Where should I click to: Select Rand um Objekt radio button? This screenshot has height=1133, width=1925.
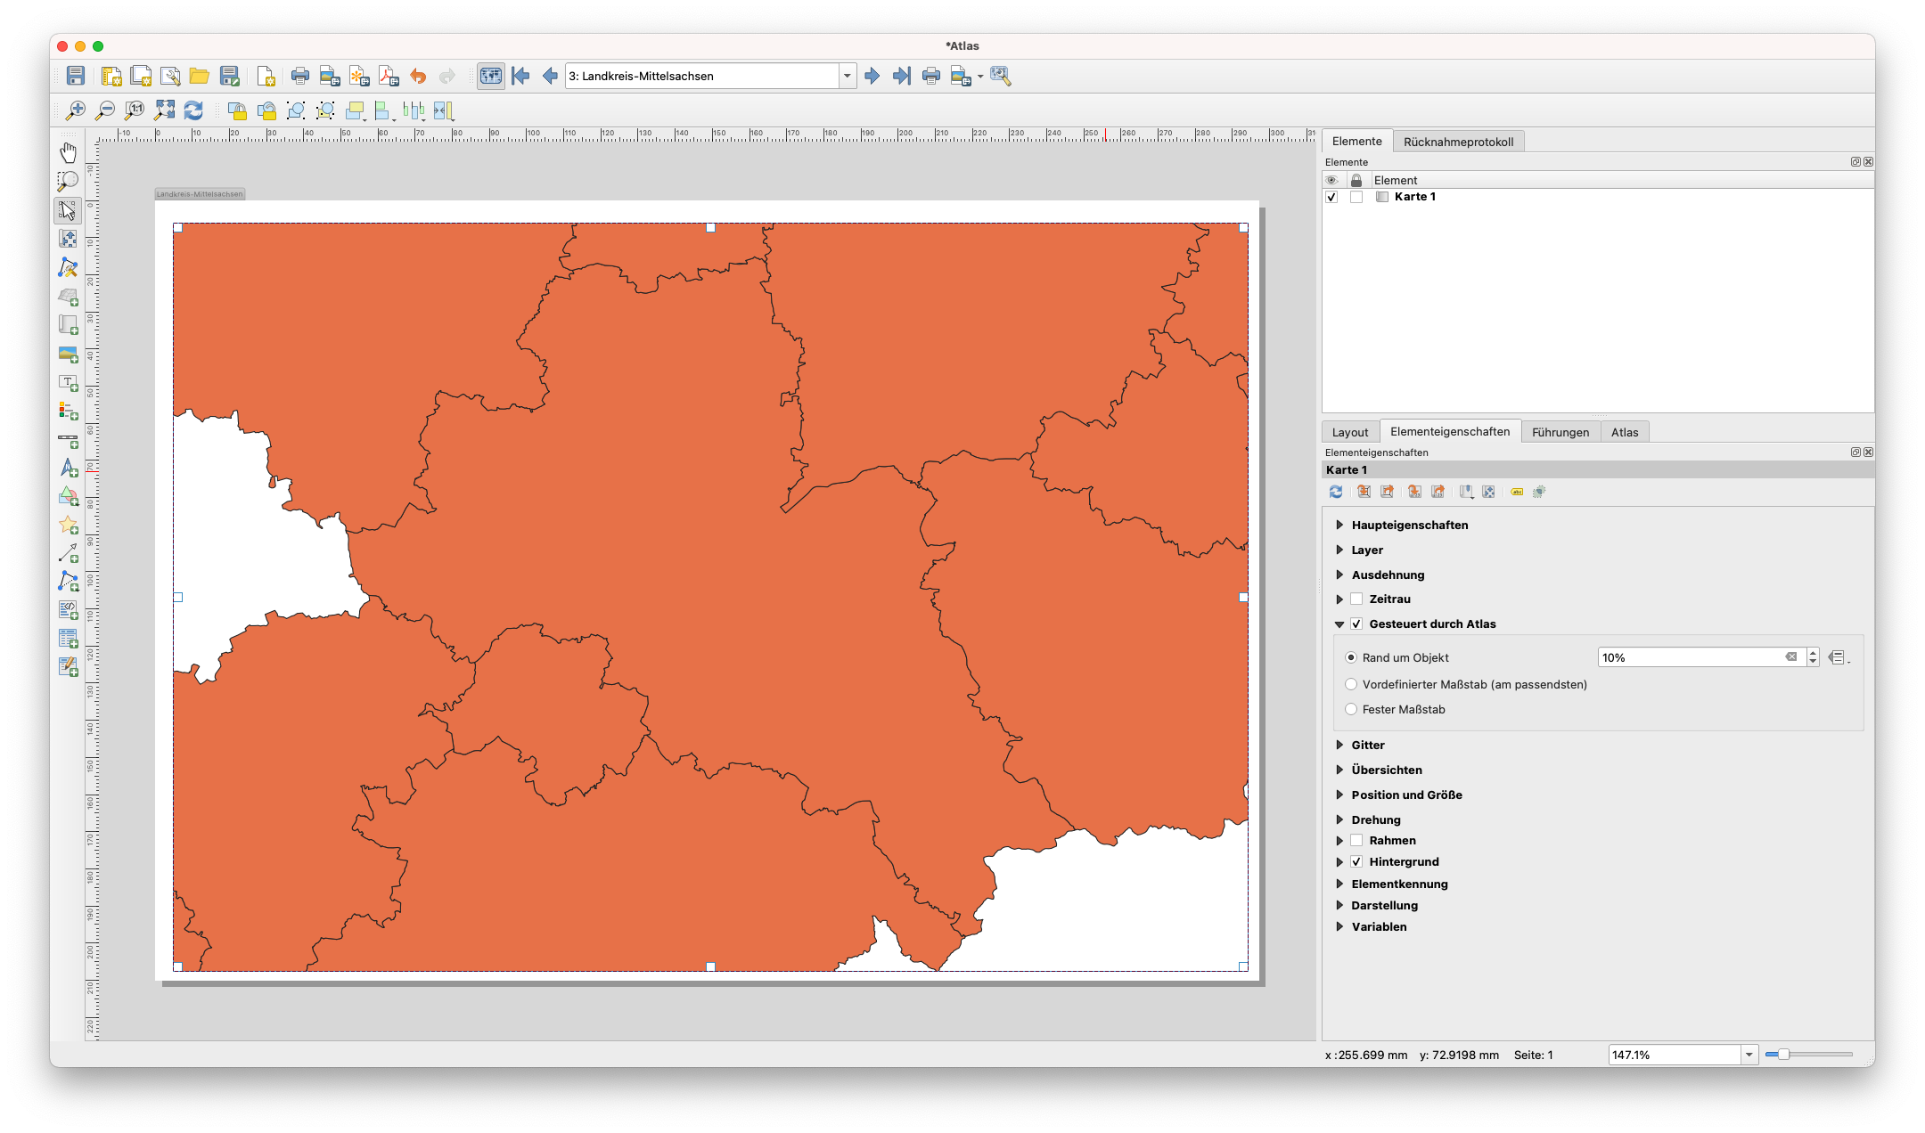click(1351, 657)
